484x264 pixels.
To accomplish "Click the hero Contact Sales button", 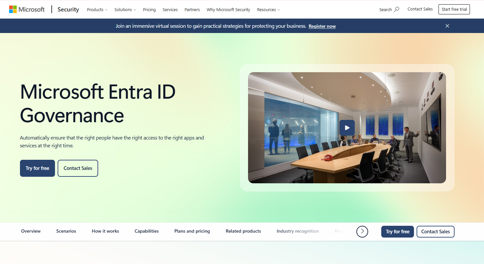I will pos(78,168).
